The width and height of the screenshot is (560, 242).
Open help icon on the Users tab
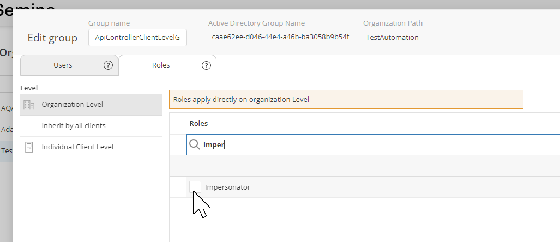click(108, 65)
